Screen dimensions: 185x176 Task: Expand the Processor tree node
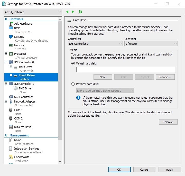pyautogui.click(x=6, y=54)
